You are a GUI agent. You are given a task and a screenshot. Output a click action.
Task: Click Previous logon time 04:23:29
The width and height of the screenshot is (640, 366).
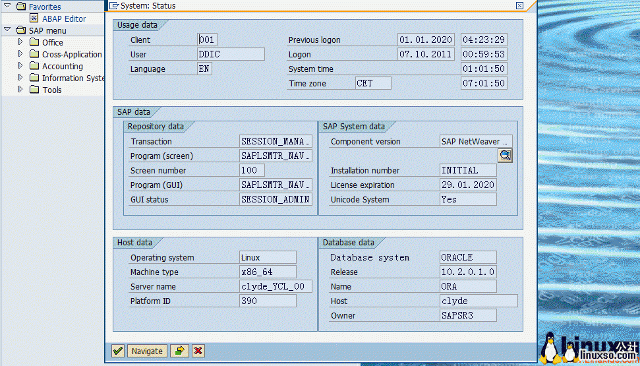(x=484, y=40)
